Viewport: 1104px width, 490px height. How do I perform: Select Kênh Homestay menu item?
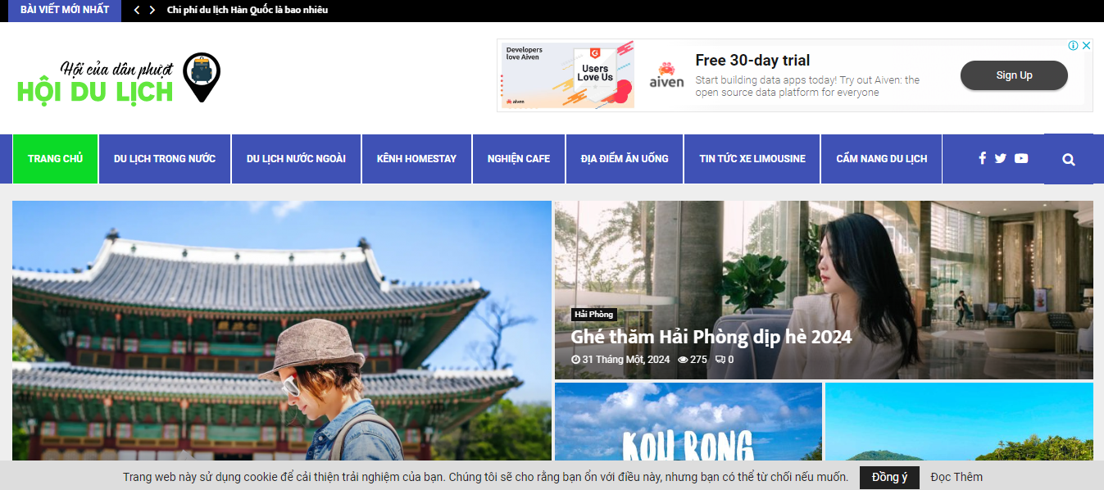(416, 159)
